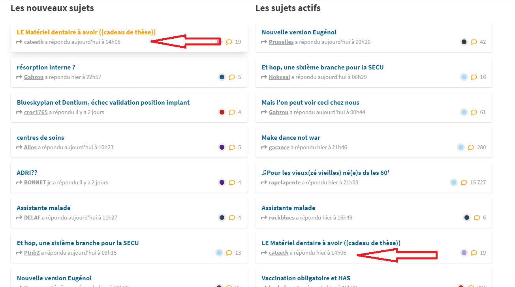Open the profile of user garance

[279, 147]
